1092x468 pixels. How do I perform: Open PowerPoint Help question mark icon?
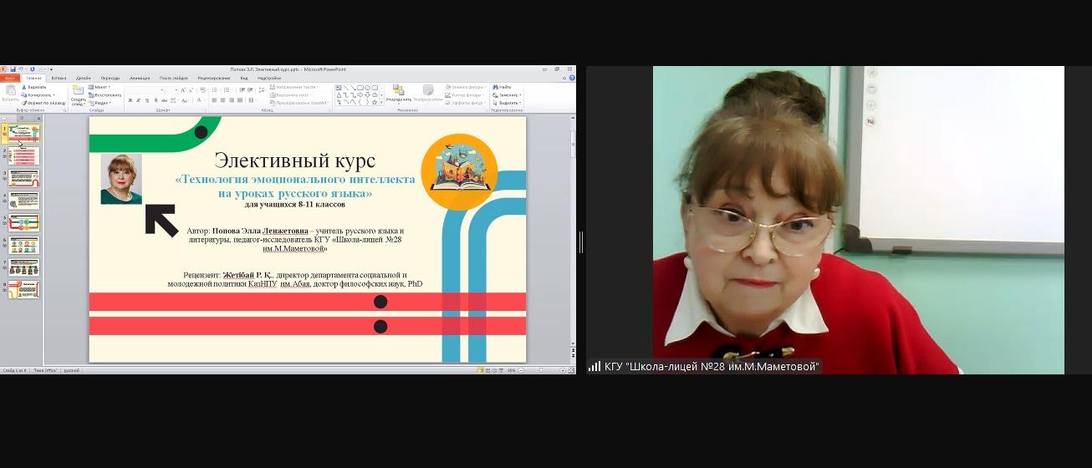572,78
